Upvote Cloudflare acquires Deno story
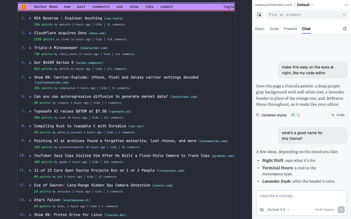The image size is (351, 219). click(x=30, y=33)
